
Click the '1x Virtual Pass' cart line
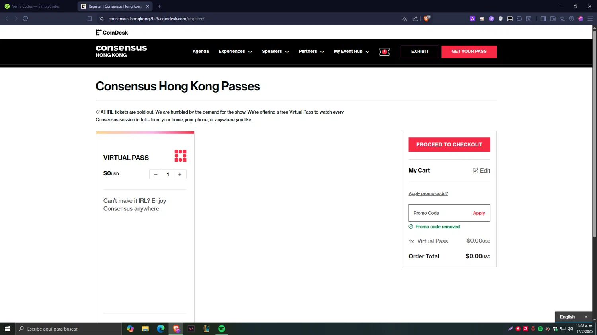(449, 241)
